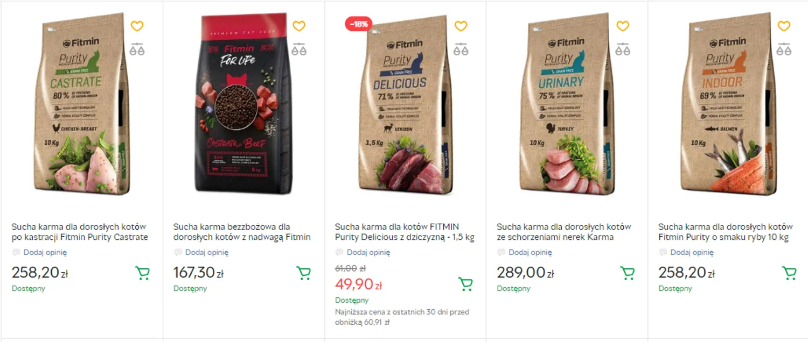Add Fitmin Purity Castrate to favorites heart
808x342 pixels.
(x=137, y=26)
